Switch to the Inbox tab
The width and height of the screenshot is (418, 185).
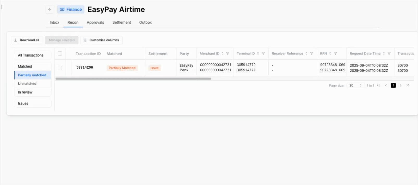coord(54,22)
